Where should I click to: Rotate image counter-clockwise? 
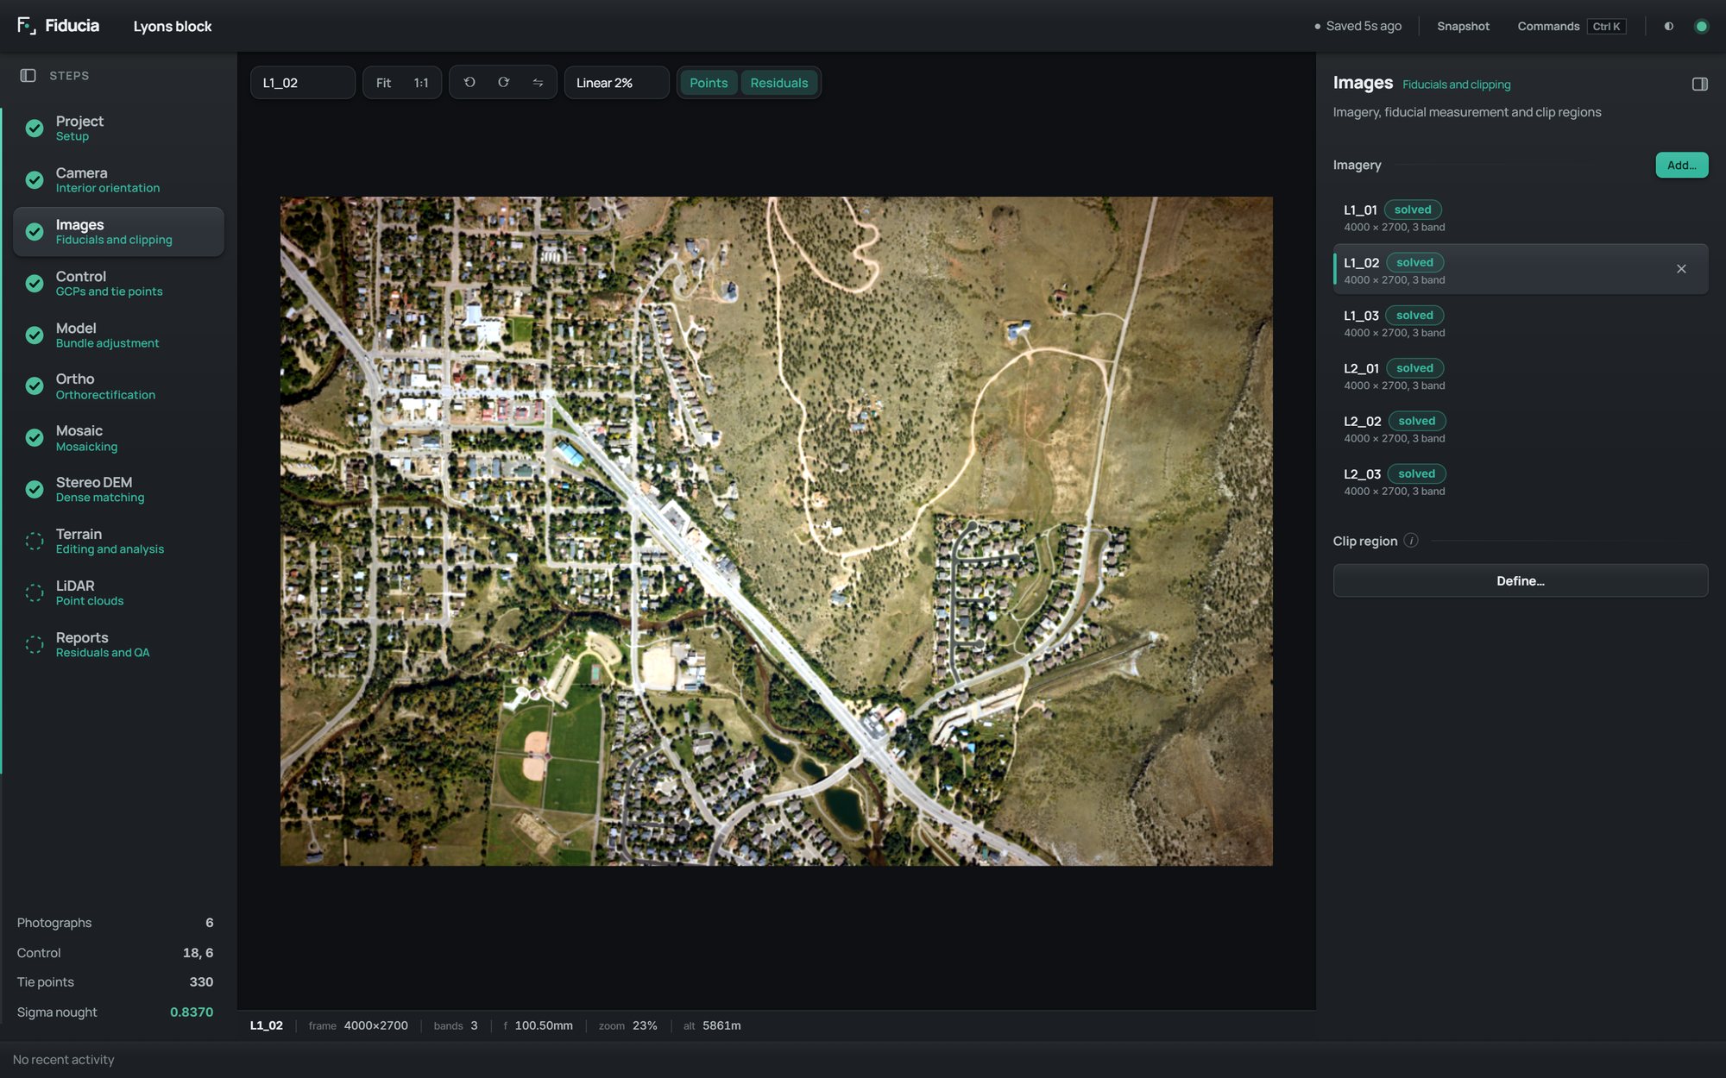click(x=469, y=83)
